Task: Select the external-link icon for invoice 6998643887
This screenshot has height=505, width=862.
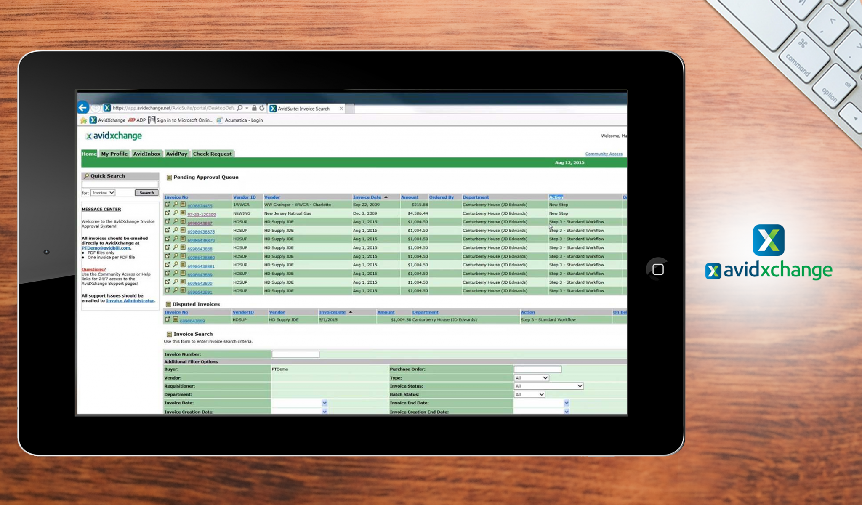Action: [168, 222]
